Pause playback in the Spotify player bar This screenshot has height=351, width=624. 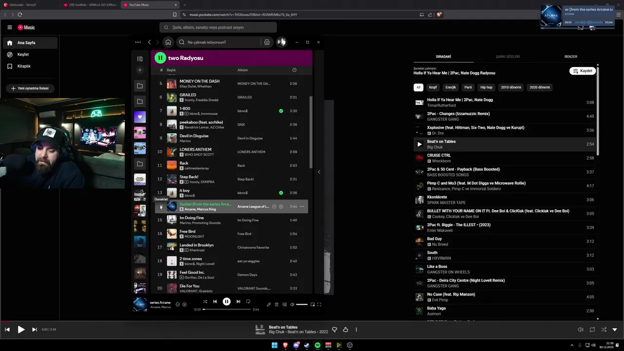point(227,302)
